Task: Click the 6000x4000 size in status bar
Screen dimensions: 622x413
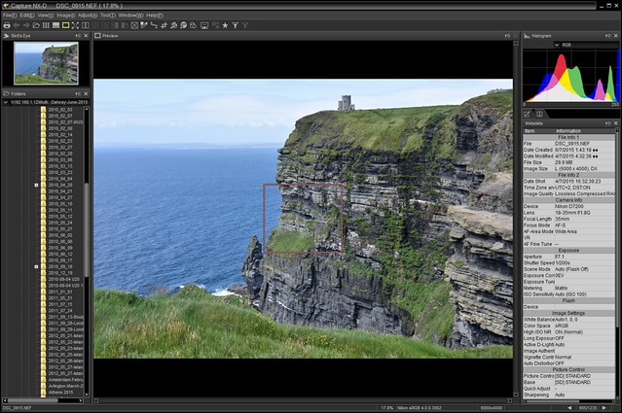Action: tap(492, 407)
